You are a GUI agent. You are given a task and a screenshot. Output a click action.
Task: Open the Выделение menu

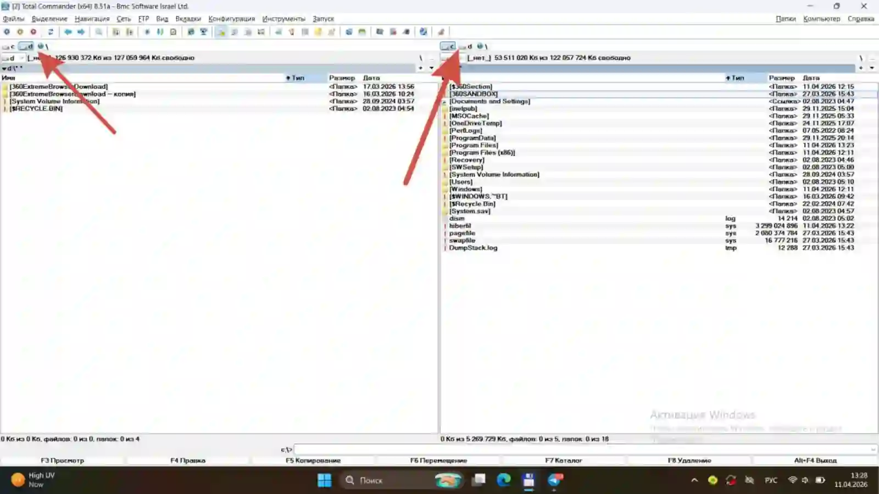[x=49, y=19]
